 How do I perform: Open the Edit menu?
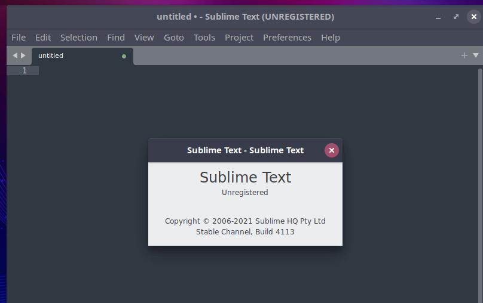pyautogui.click(x=43, y=38)
